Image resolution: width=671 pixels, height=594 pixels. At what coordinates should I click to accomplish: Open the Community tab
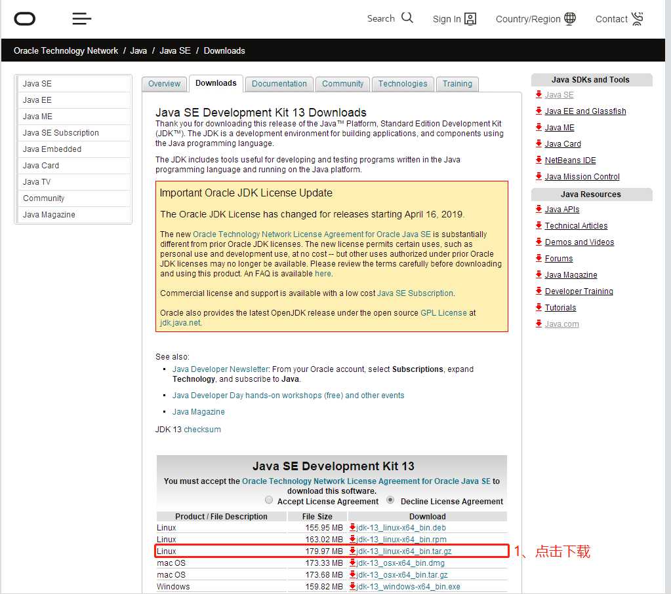pos(343,84)
